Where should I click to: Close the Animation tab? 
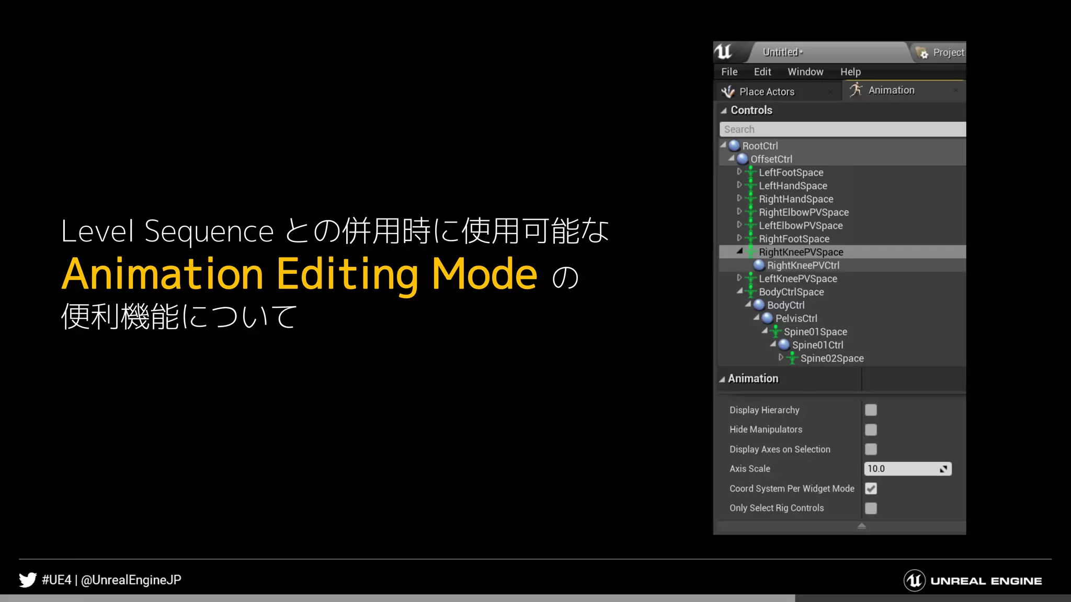[955, 90]
